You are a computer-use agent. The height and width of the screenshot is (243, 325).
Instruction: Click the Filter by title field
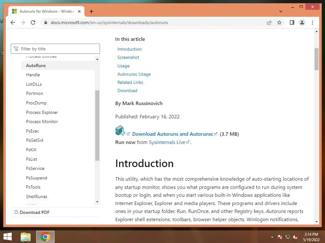tap(55, 49)
